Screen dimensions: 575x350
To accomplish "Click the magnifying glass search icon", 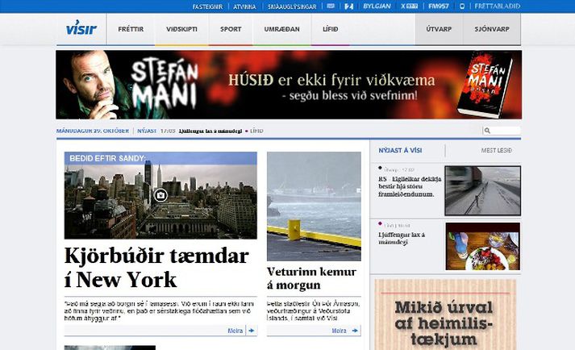I will [x=487, y=131].
